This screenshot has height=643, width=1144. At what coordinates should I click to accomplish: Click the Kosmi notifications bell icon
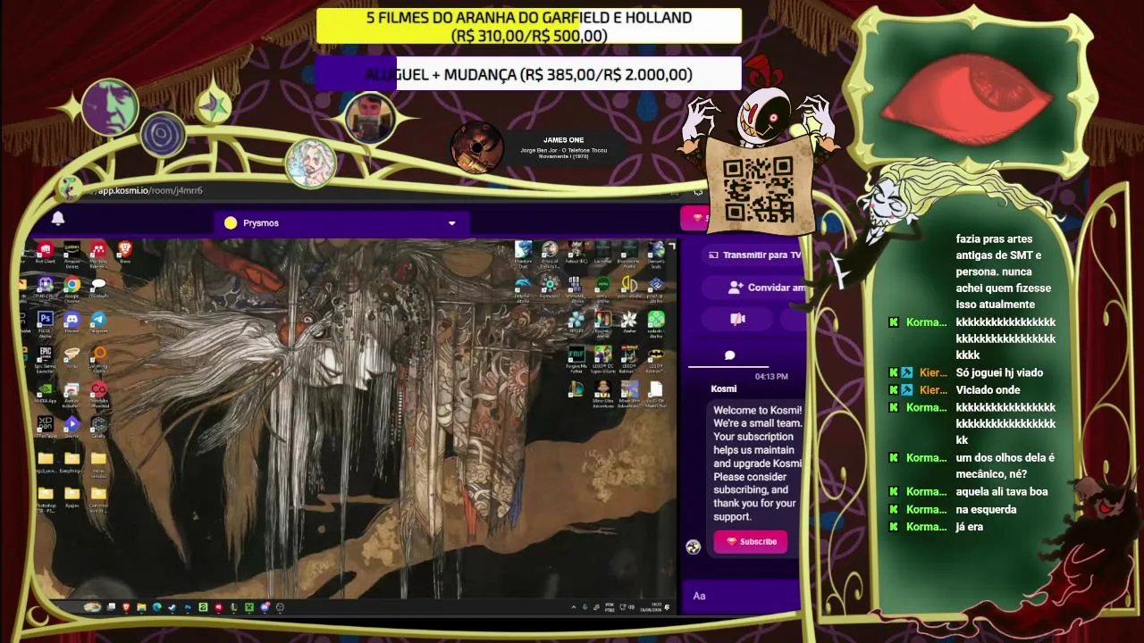click(x=58, y=219)
